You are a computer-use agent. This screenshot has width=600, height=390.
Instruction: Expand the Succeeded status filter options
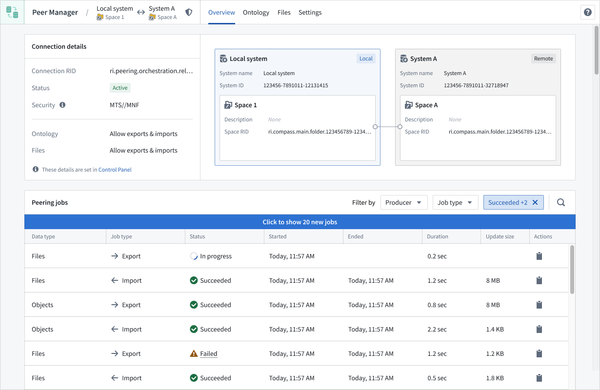coord(509,202)
